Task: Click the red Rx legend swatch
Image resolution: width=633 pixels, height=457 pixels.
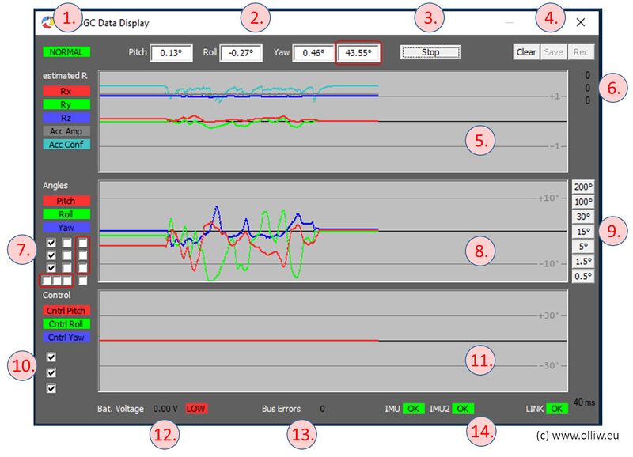Action: point(67,92)
